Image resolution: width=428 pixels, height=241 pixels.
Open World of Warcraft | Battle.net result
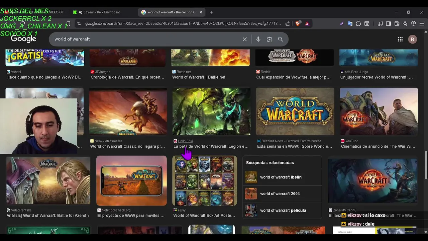tap(199, 77)
